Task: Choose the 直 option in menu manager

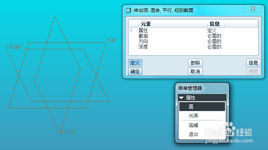Action: pyautogui.click(x=202, y=106)
